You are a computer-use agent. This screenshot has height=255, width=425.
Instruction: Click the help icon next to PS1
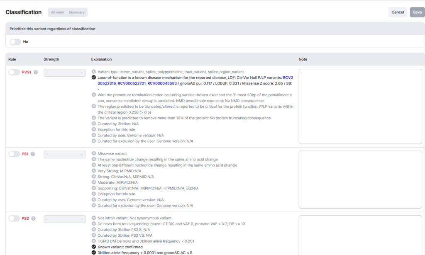[33, 154]
